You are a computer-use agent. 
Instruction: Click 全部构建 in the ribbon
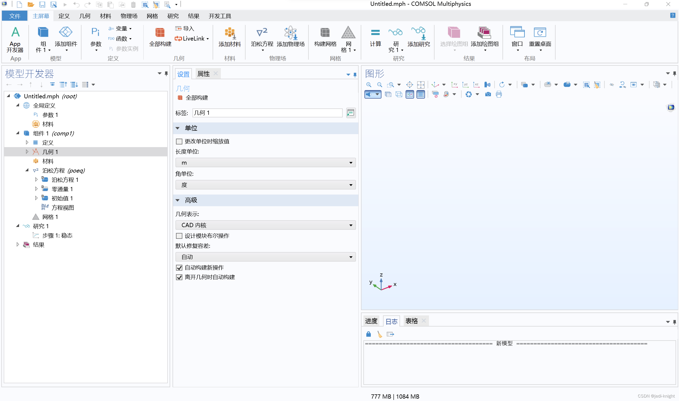click(160, 37)
